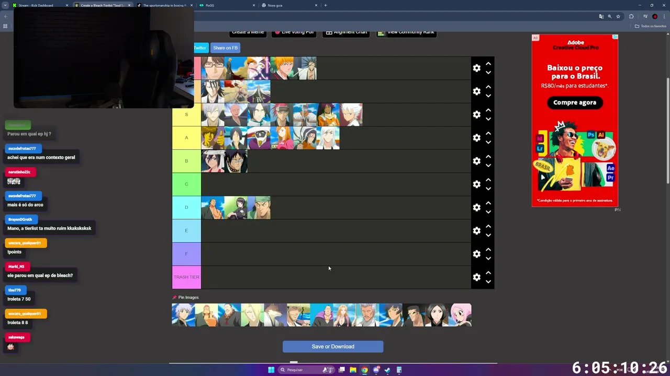Open settings gear for the F tier row
Screen dimensions: 670x376
click(x=476, y=254)
